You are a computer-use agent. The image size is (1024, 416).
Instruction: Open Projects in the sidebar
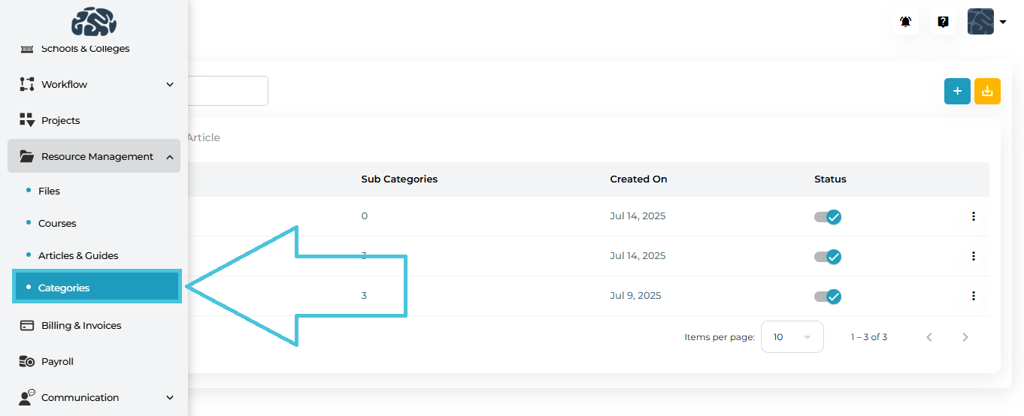point(60,121)
